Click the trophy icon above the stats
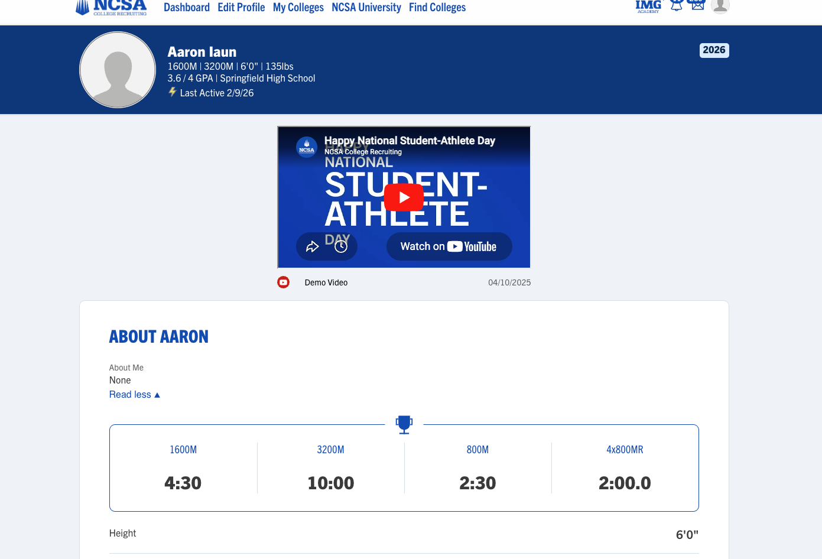The image size is (822, 559). (404, 424)
